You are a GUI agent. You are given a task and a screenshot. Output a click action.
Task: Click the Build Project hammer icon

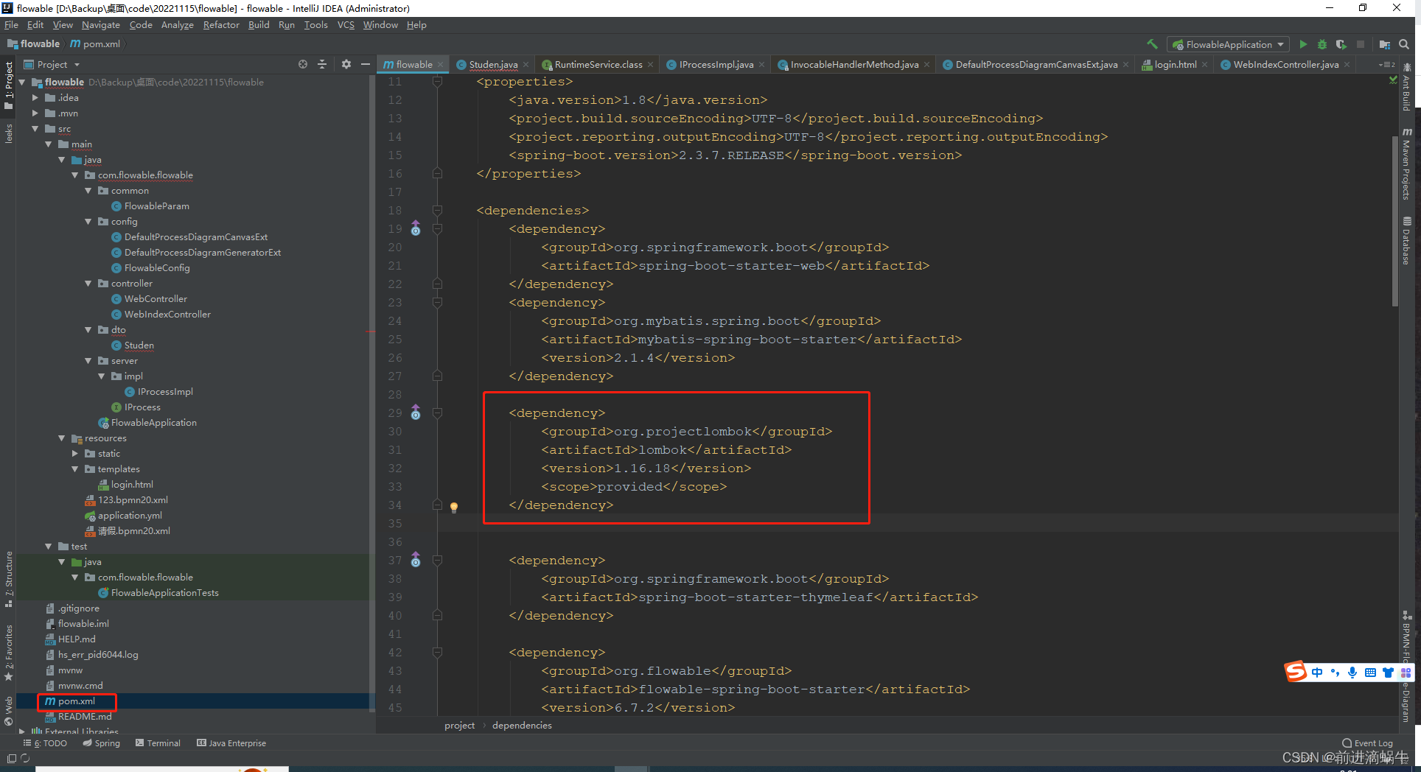coord(1152,44)
